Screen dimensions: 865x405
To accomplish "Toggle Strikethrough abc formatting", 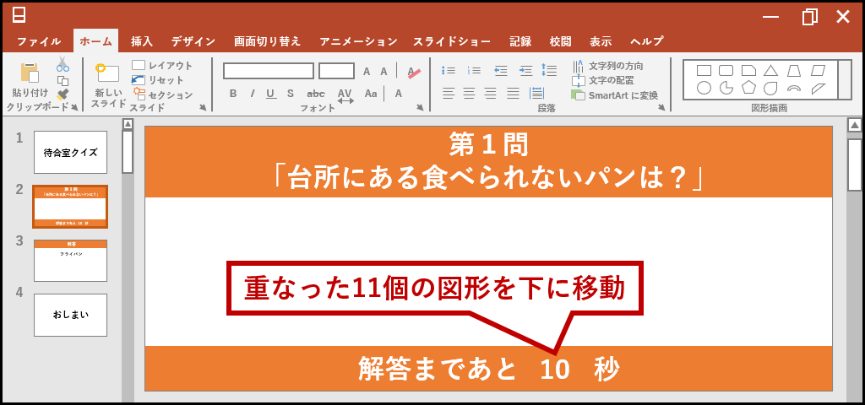I will tap(316, 94).
